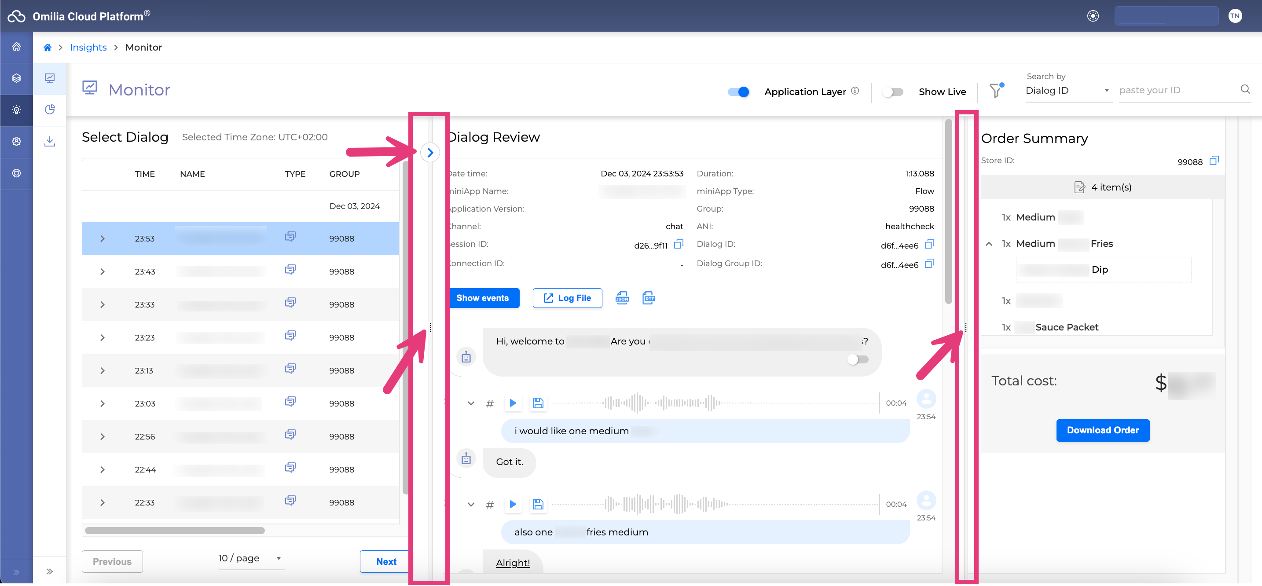Click the paste your ID field

tap(1176, 90)
